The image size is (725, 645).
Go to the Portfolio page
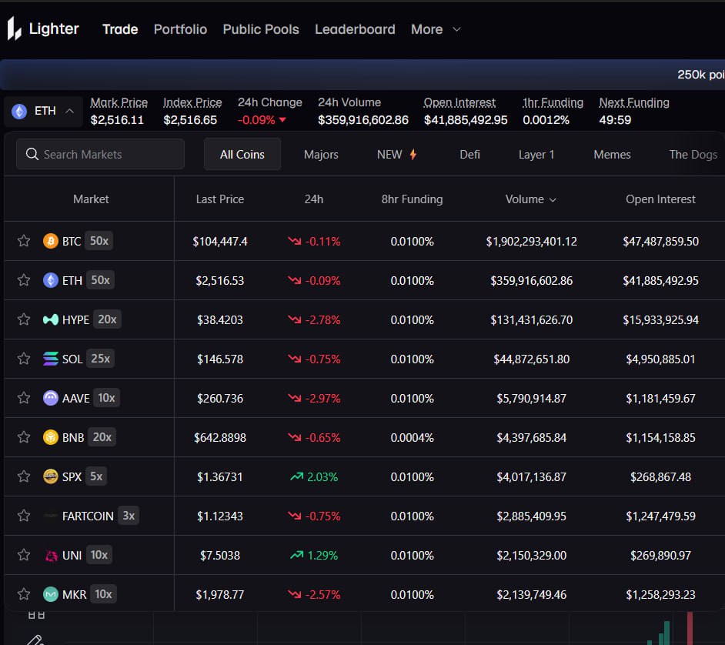(x=180, y=29)
